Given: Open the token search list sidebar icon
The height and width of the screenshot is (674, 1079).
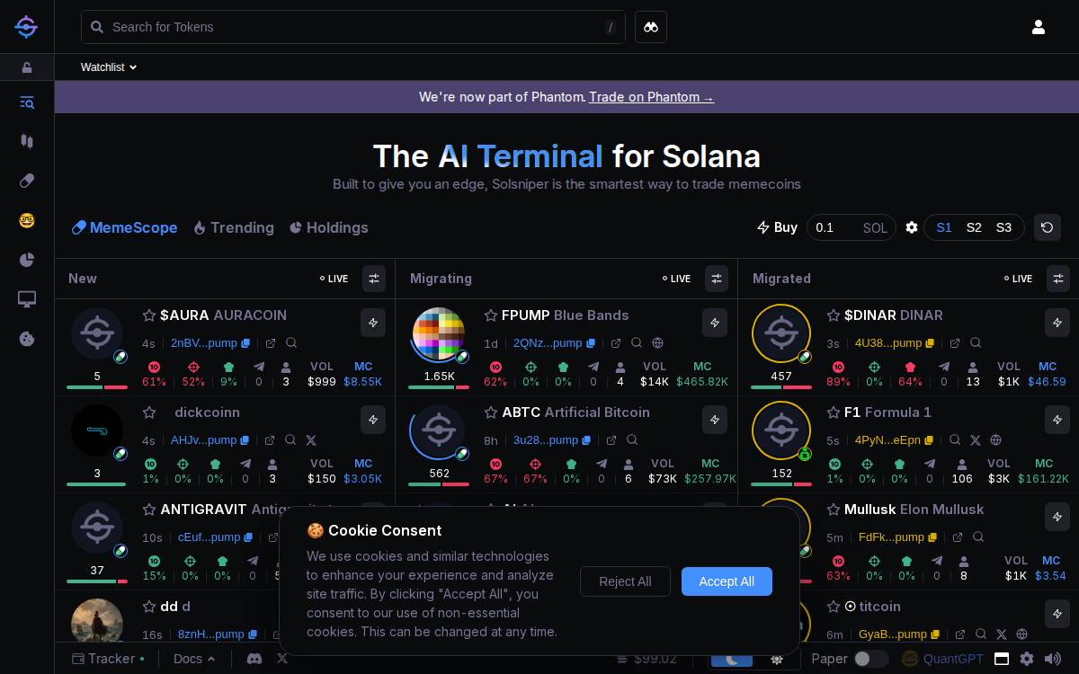Looking at the screenshot, I should pos(27,102).
